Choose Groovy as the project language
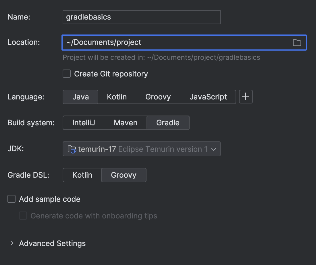This screenshot has width=316, height=265. point(158,97)
